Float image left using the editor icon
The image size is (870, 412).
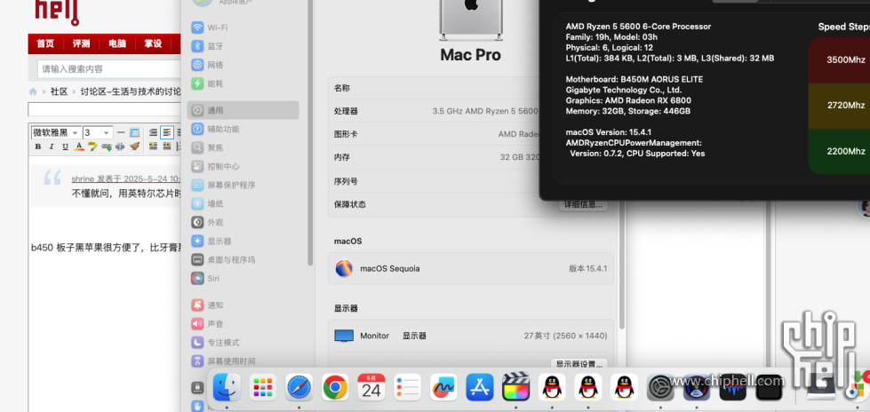[153, 147]
